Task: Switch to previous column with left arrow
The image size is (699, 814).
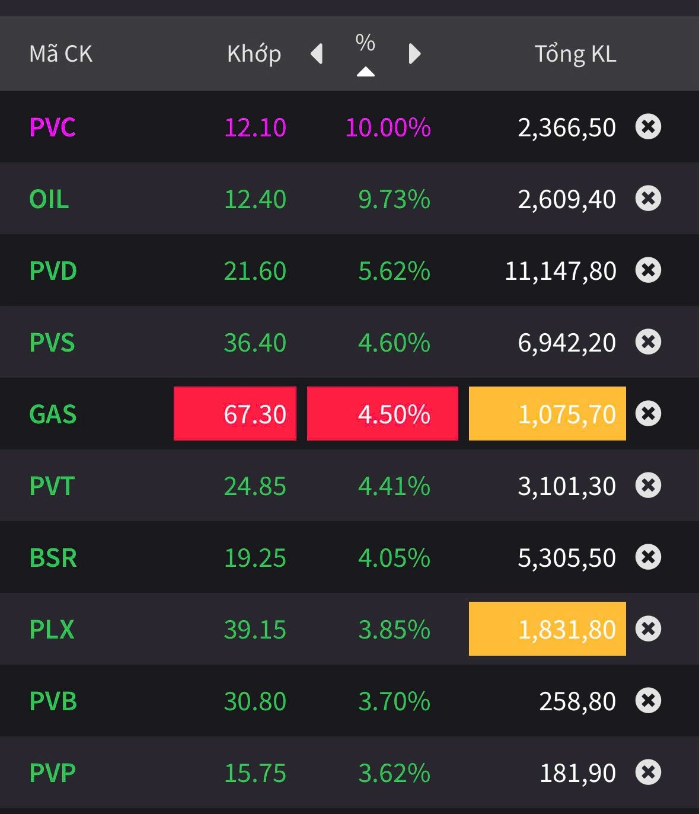Action: 317,54
